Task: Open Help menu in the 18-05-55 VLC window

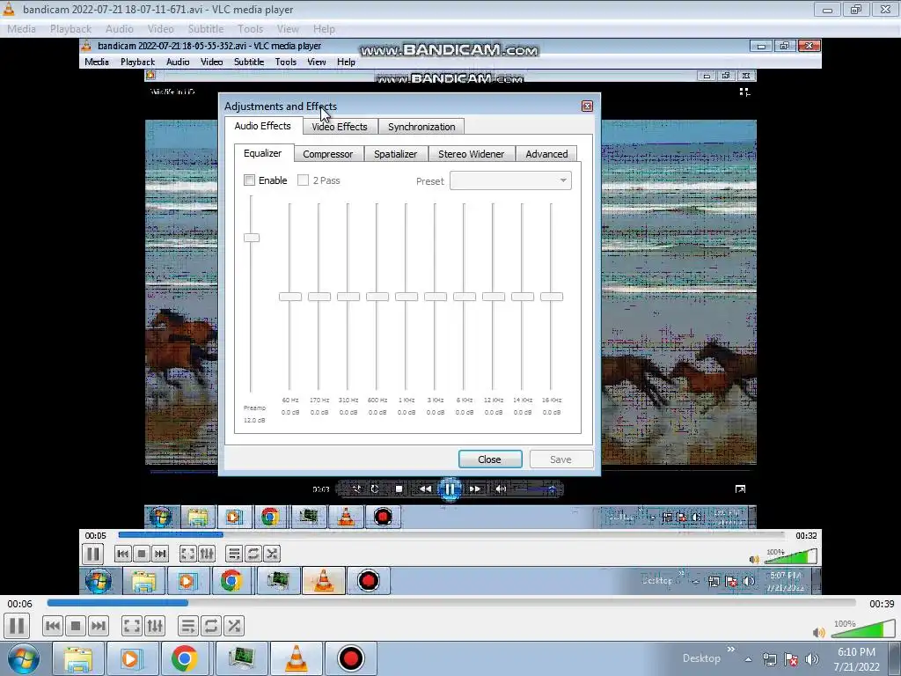Action: pos(346,62)
